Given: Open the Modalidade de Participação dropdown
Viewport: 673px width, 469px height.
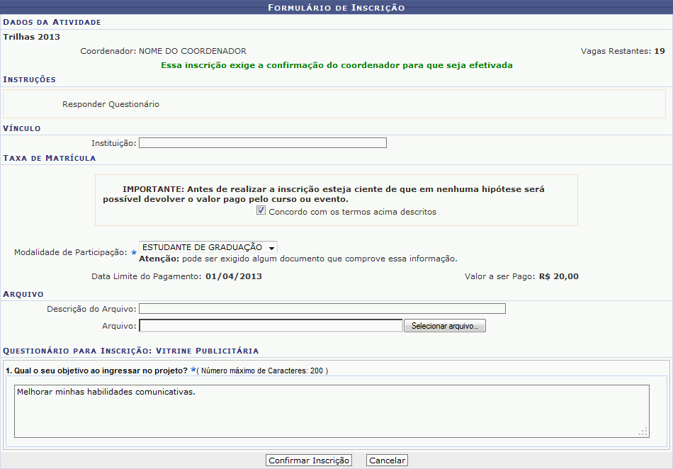Looking at the screenshot, I should [208, 247].
